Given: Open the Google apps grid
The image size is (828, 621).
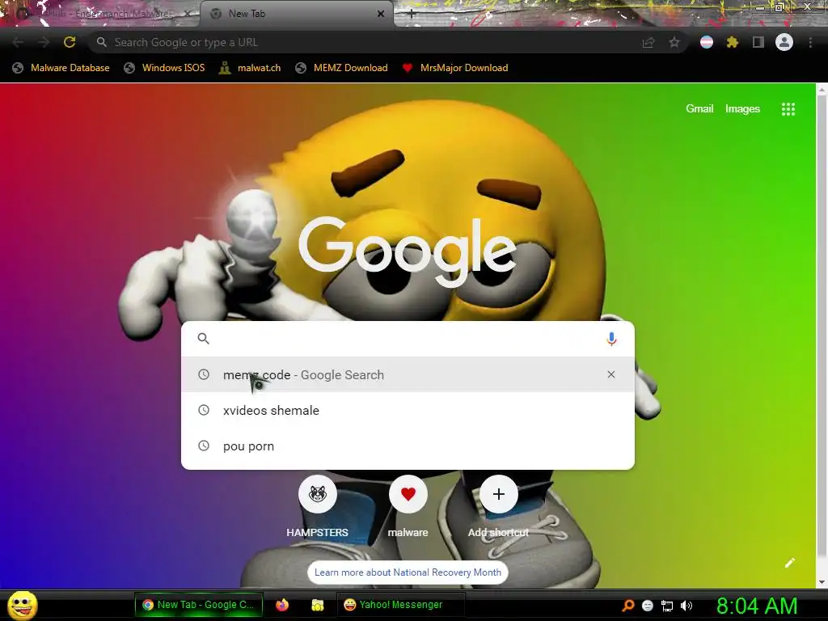Looking at the screenshot, I should 788,109.
